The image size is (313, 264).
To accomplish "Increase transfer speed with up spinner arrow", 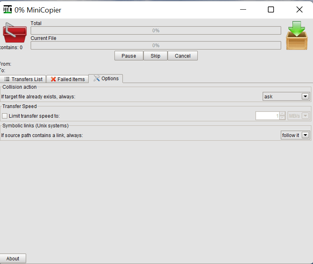I will [282, 114].
